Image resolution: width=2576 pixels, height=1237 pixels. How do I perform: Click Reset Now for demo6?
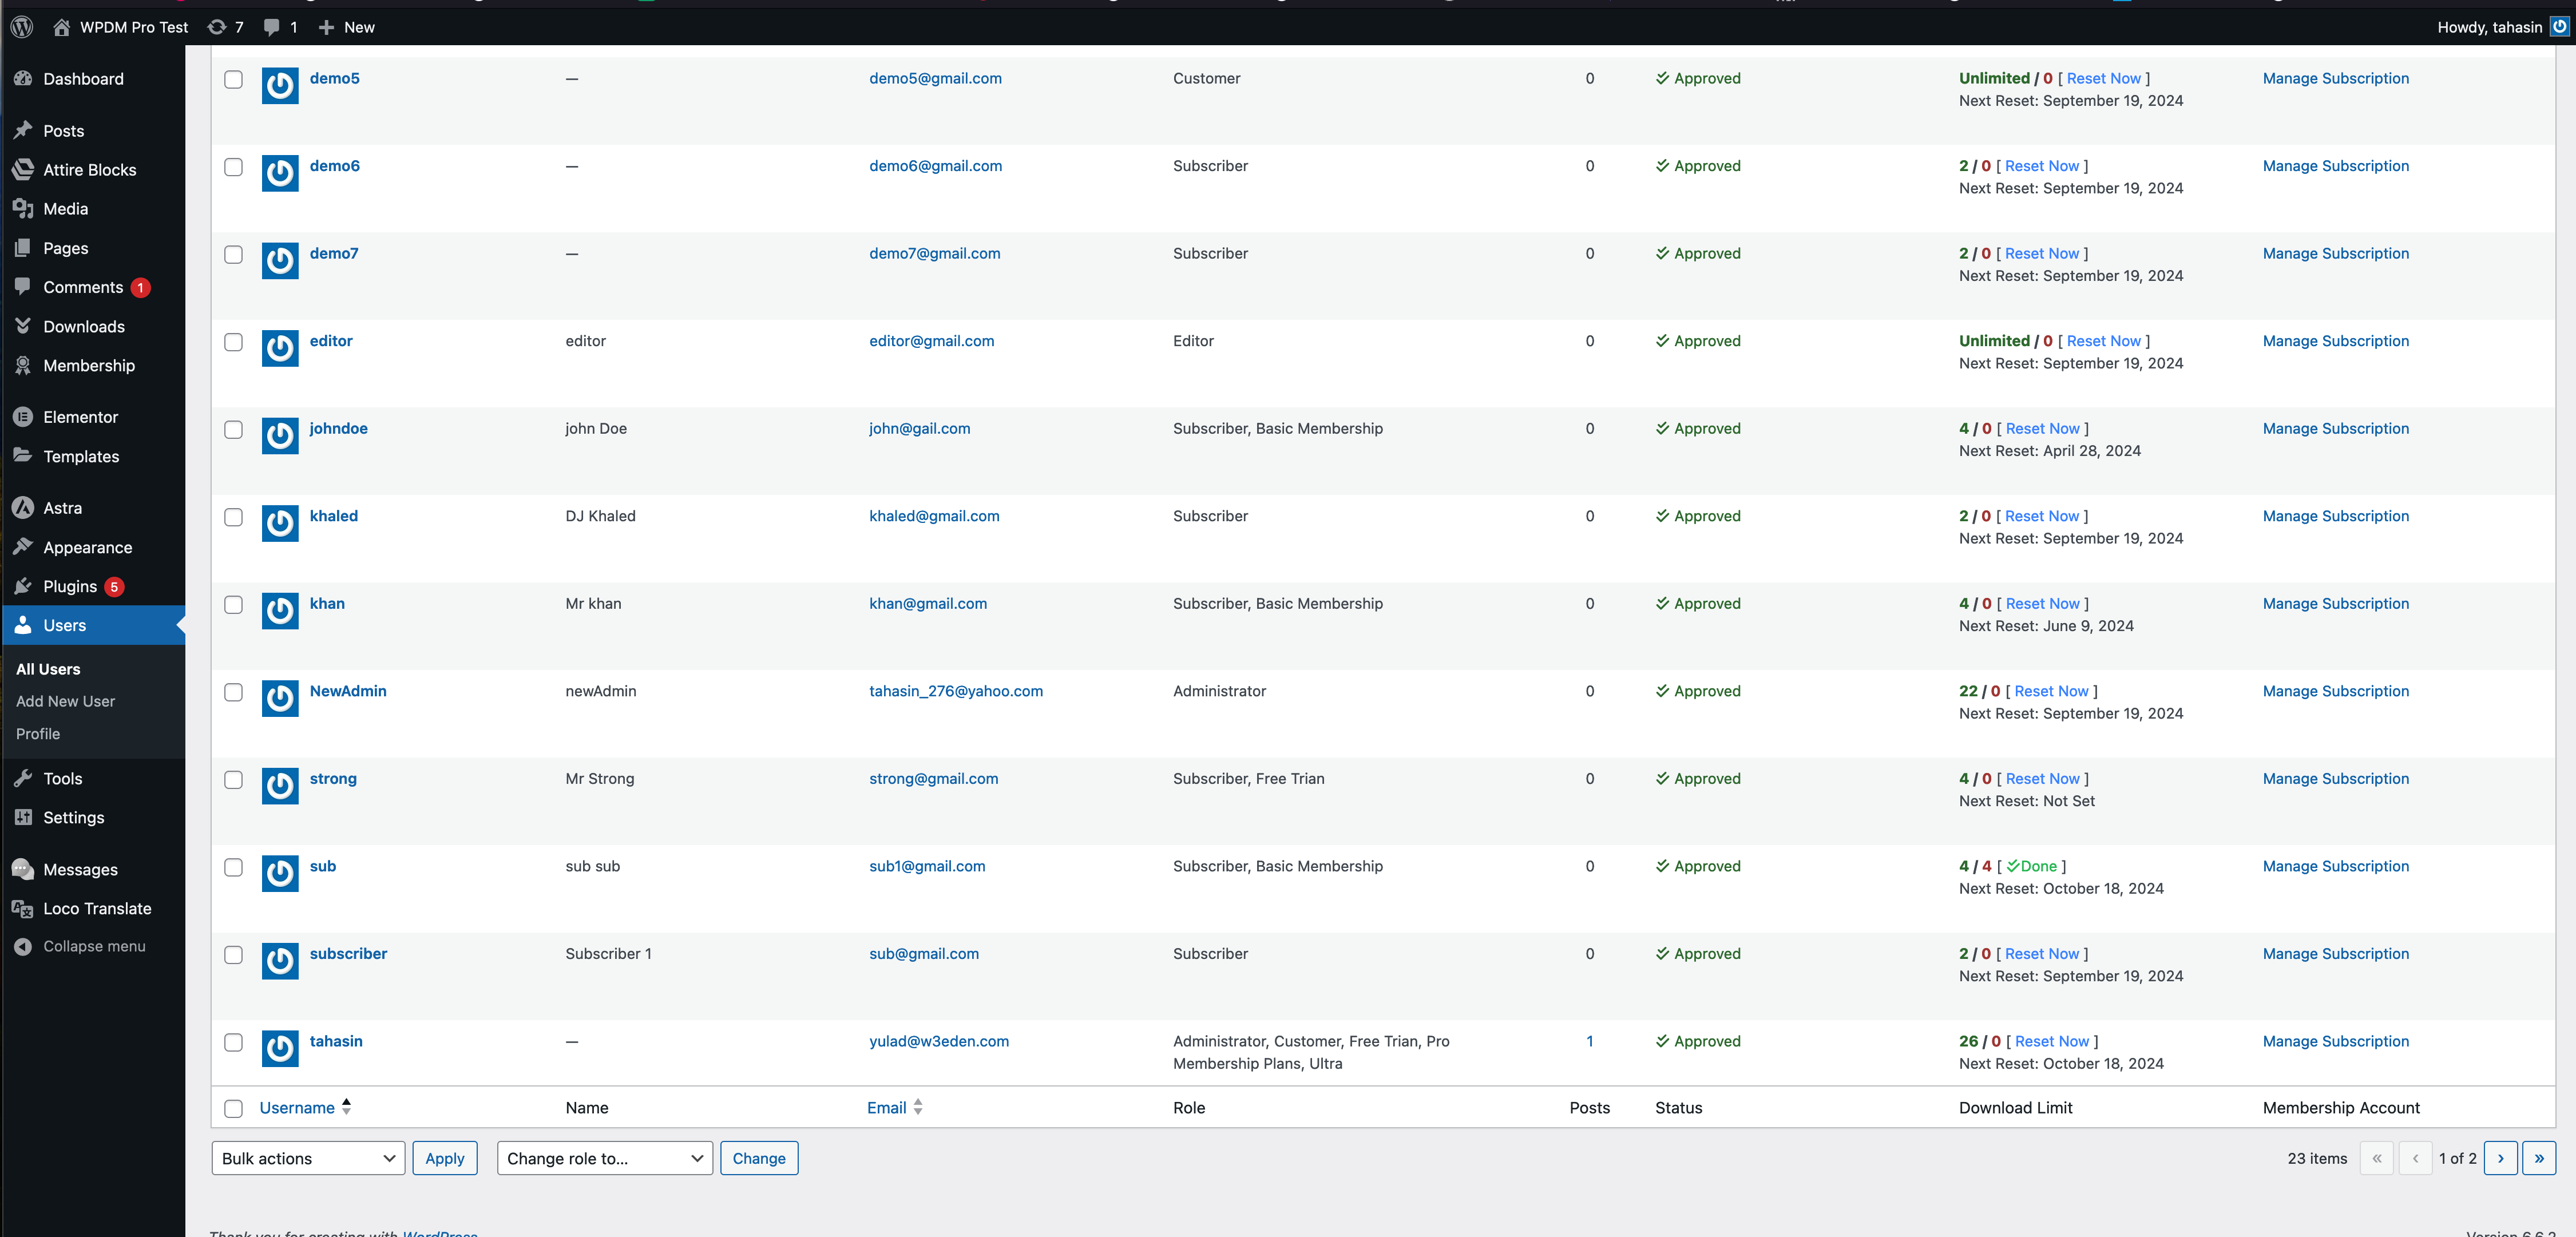click(x=2041, y=166)
